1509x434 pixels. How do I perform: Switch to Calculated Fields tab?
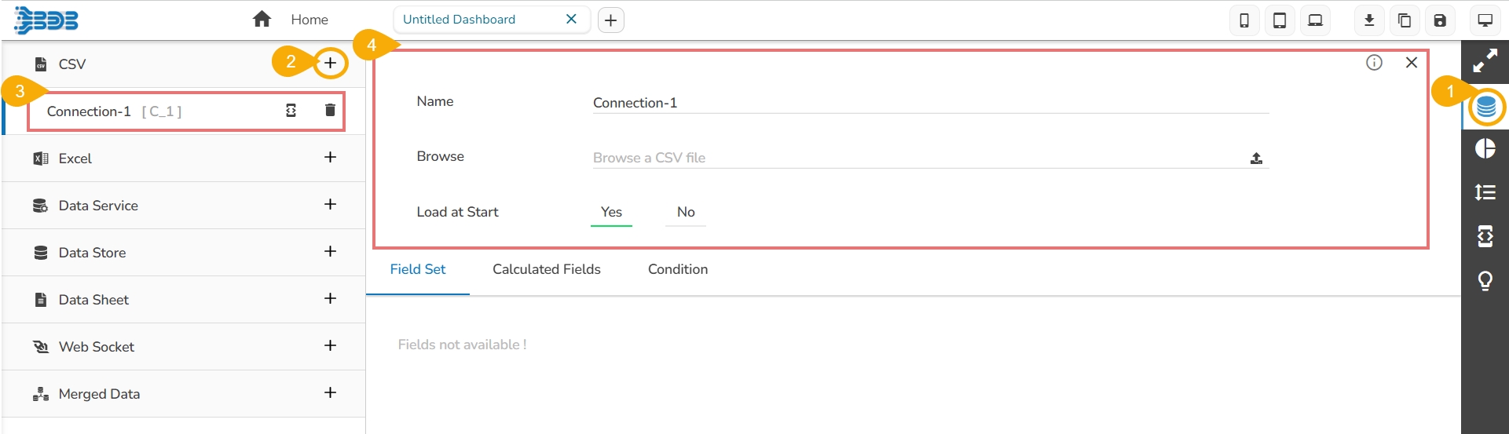coord(546,269)
